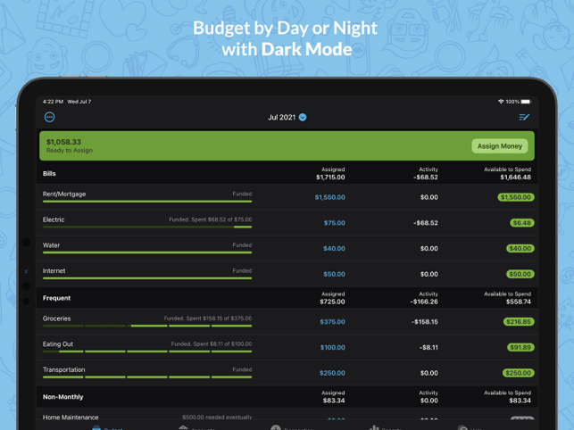This screenshot has width=574, height=430.
Task: Click Frequent total available $558.74
Action: point(519,302)
